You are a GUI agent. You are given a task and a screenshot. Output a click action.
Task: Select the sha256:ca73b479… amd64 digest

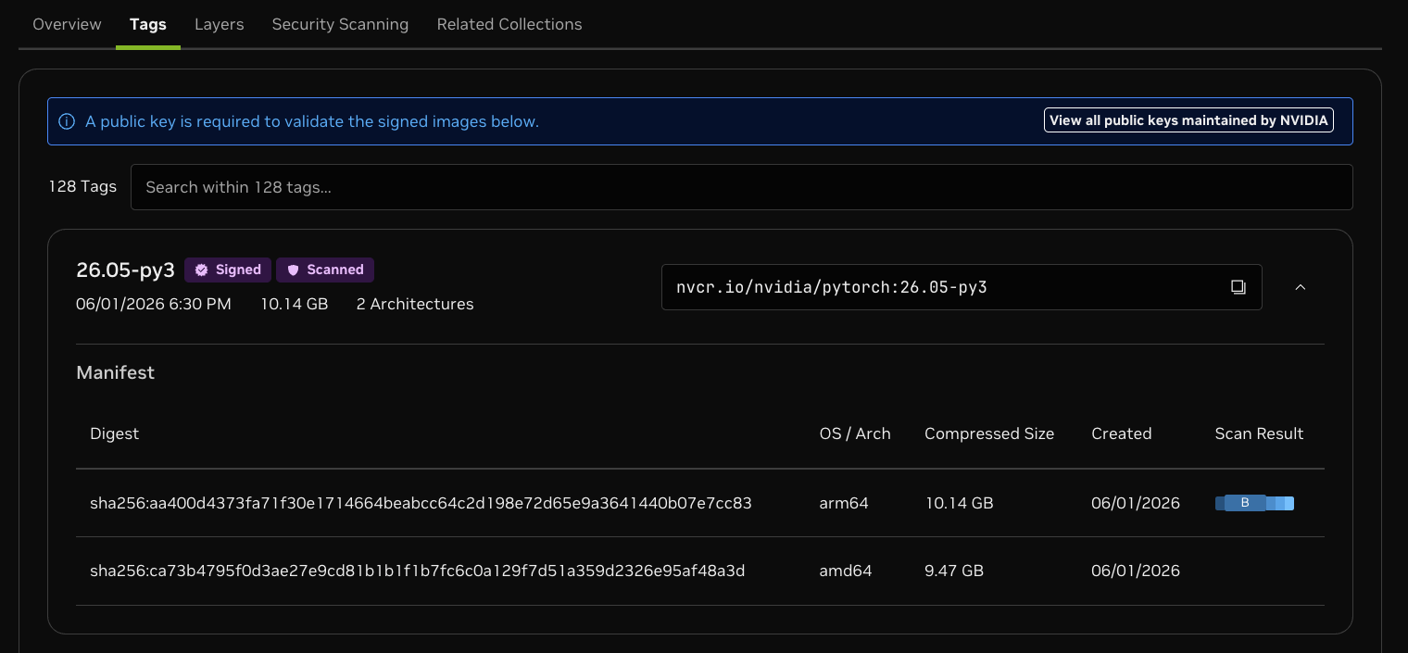pyautogui.click(x=418, y=571)
